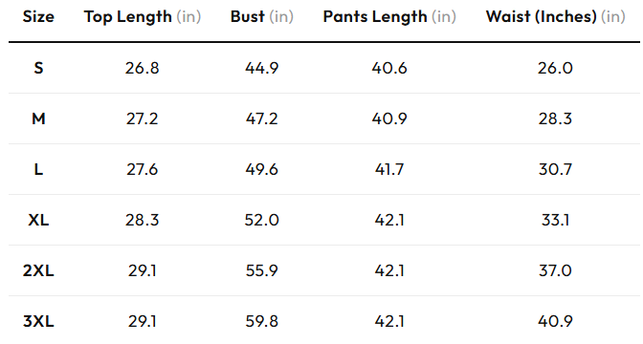Click the 40.6 pants length value
This screenshot has height=344, width=643.
389,68
